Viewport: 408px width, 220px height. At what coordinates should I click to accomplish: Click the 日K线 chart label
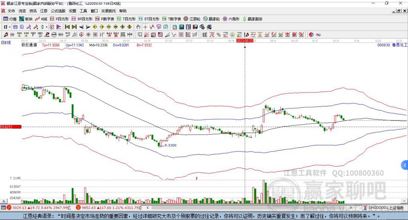pos(6,42)
